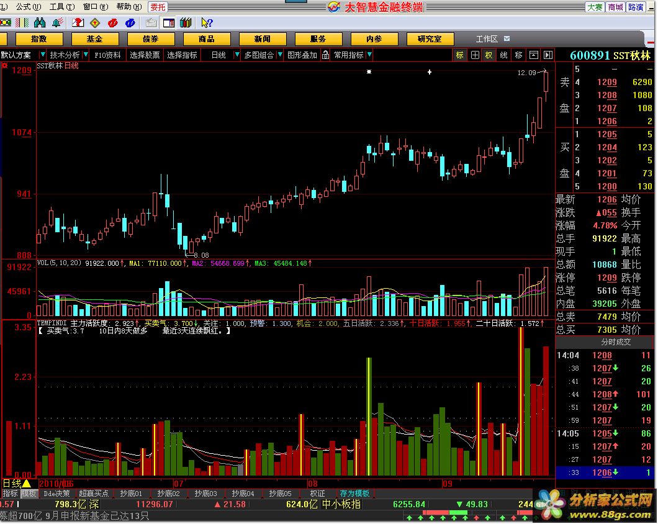Click the yellow triangle next to 日线
The height and width of the screenshot is (524, 658).
point(27,483)
